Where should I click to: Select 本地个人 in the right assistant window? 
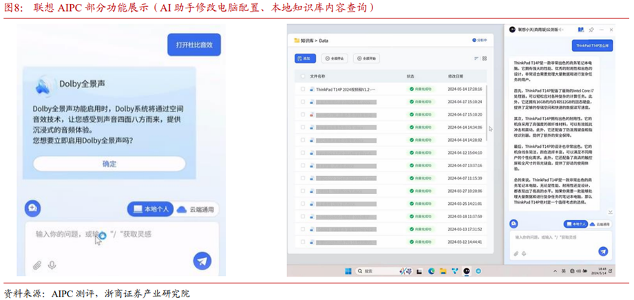tap(575, 224)
